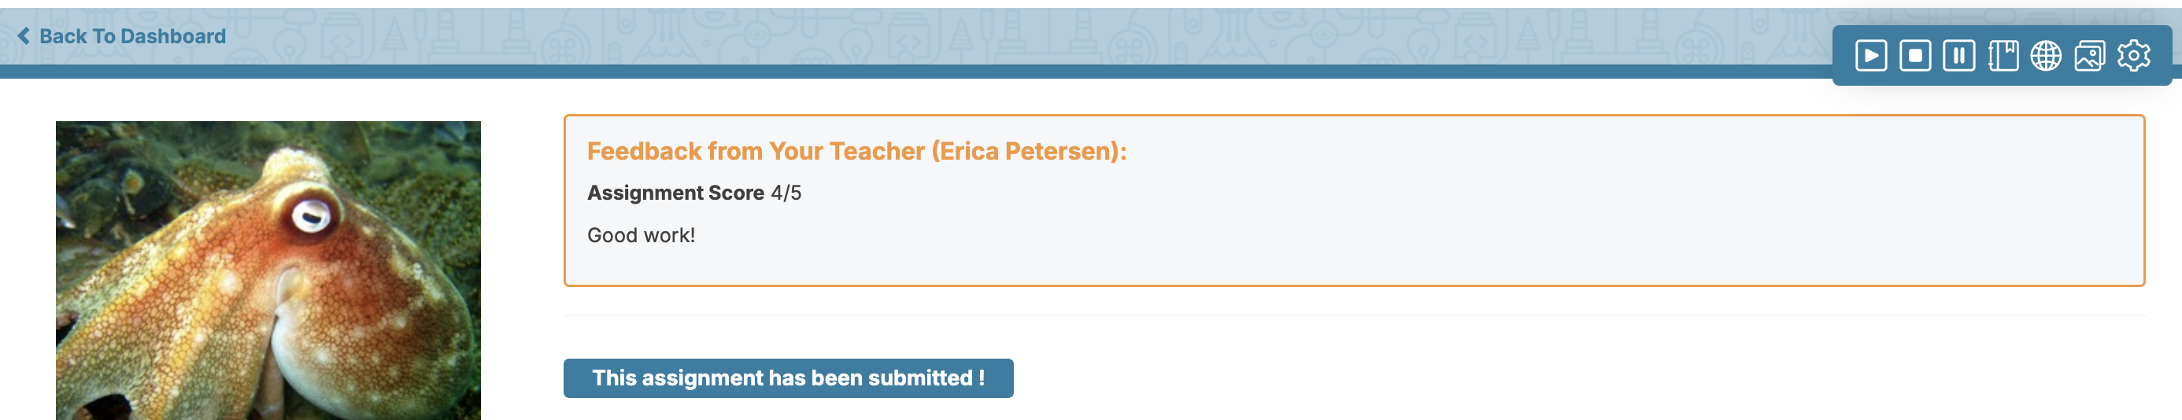Click the Good work! comment text
The width and height of the screenshot is (2182, 420).
[642, 235]
